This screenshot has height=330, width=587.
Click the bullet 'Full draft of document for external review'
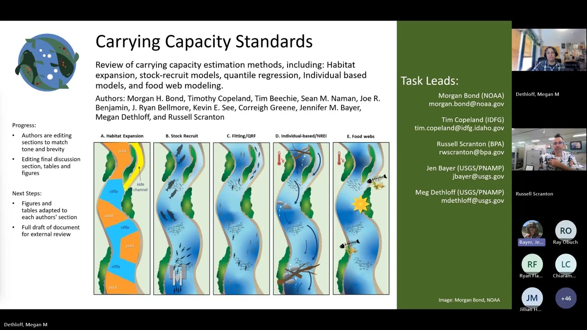click(x=50, y=231)
